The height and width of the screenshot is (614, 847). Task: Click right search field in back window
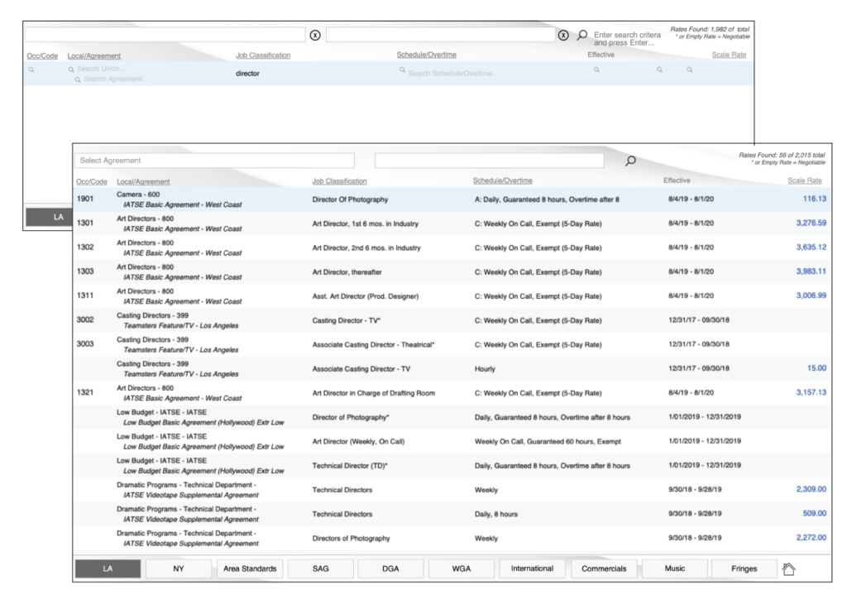(440, 35)
